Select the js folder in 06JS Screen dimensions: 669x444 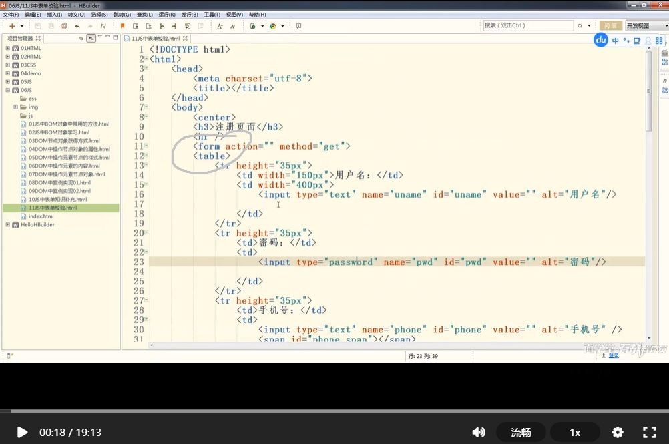click(27, 116)
